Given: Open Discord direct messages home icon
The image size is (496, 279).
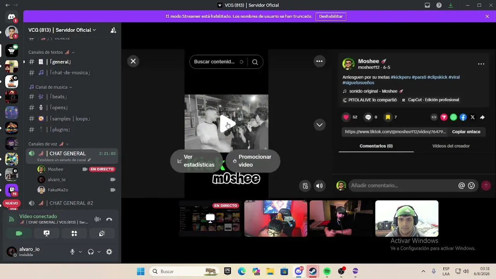Looking at the screenshot, I should click(x=12, y=17).
